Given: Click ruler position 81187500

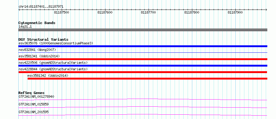Looking at the screenshot, I should [62, 12].
